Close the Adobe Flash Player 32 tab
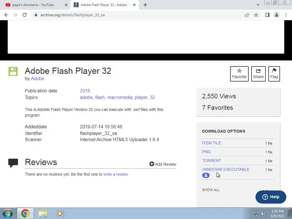Image resolution: width=292 pixels, height=219 pixels. tap(134, 5)
